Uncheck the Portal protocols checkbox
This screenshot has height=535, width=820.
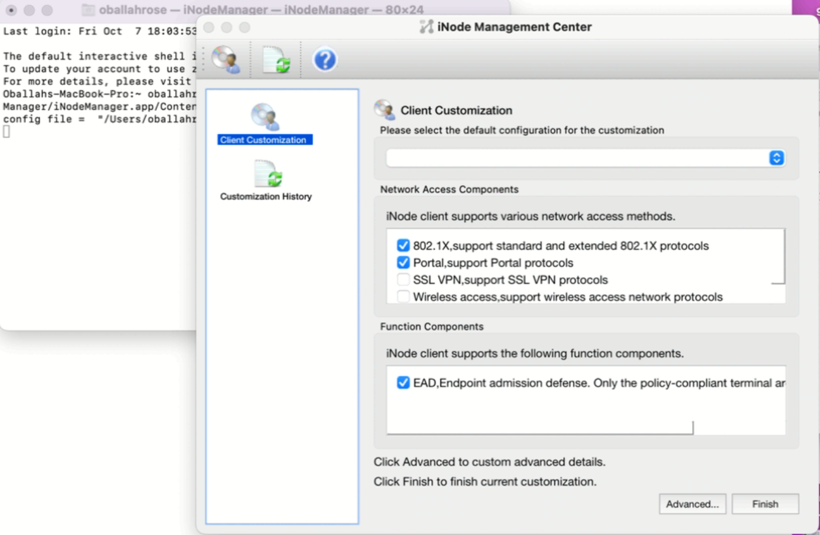coord(403,262)
